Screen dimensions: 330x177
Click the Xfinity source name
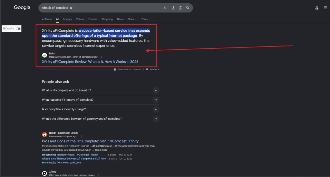click(x=53, y=172)
